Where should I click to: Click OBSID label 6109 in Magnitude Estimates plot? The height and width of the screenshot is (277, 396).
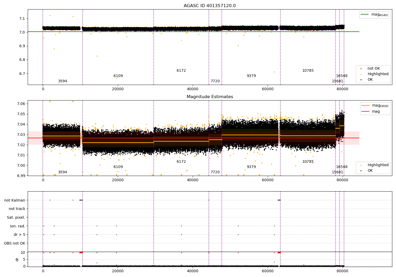coord(118,167)
